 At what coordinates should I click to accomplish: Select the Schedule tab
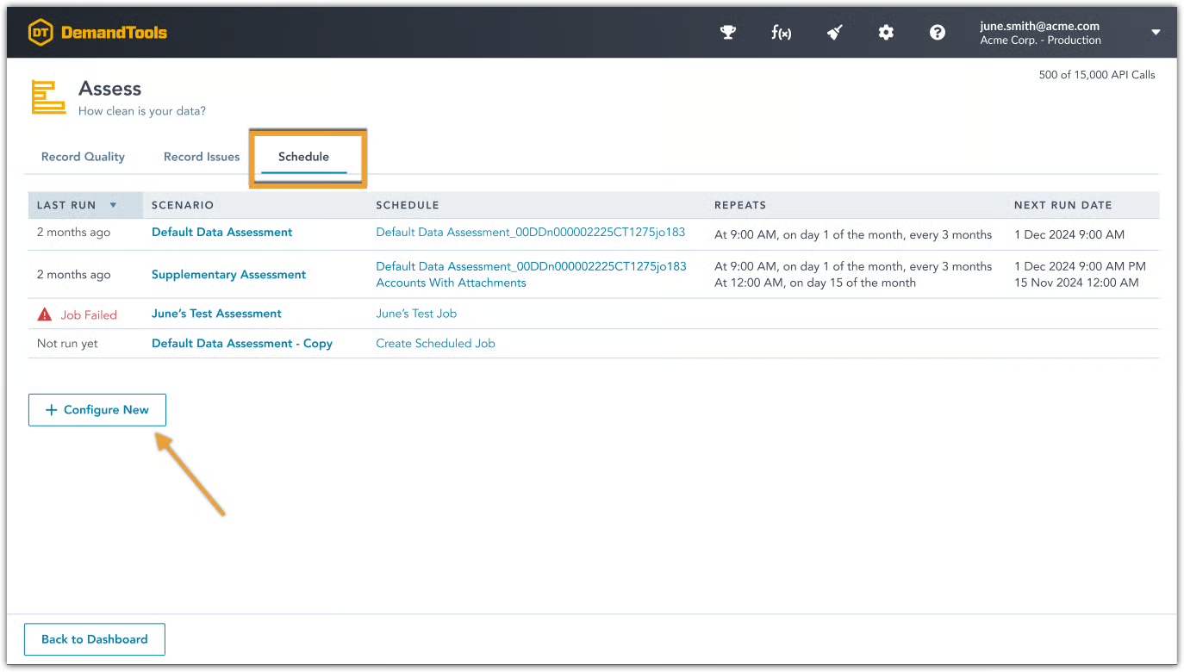(303, 157)
